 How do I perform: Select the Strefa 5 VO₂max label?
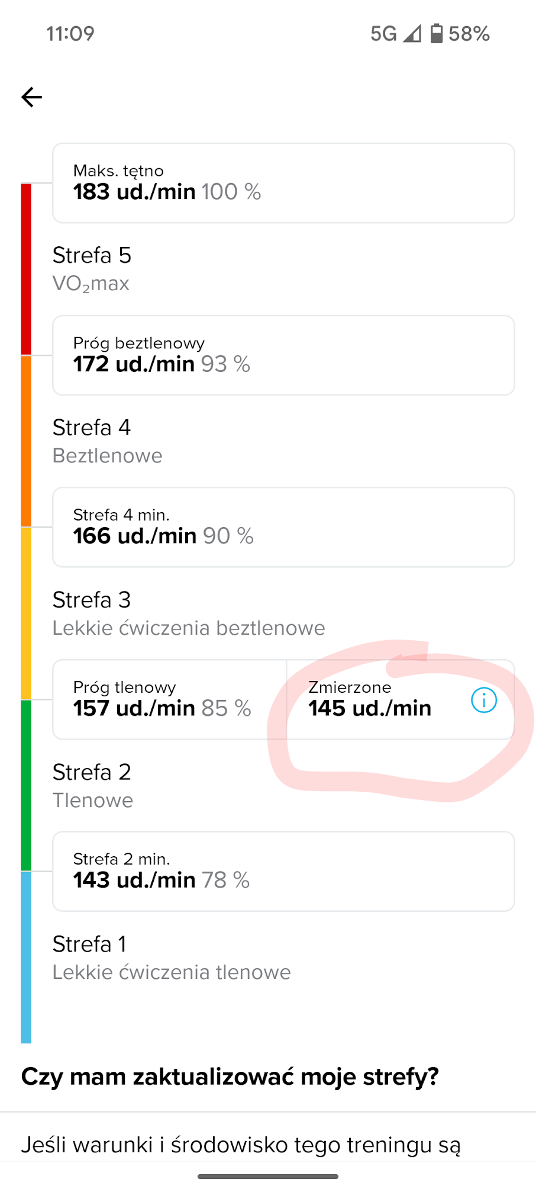(92, 269)
